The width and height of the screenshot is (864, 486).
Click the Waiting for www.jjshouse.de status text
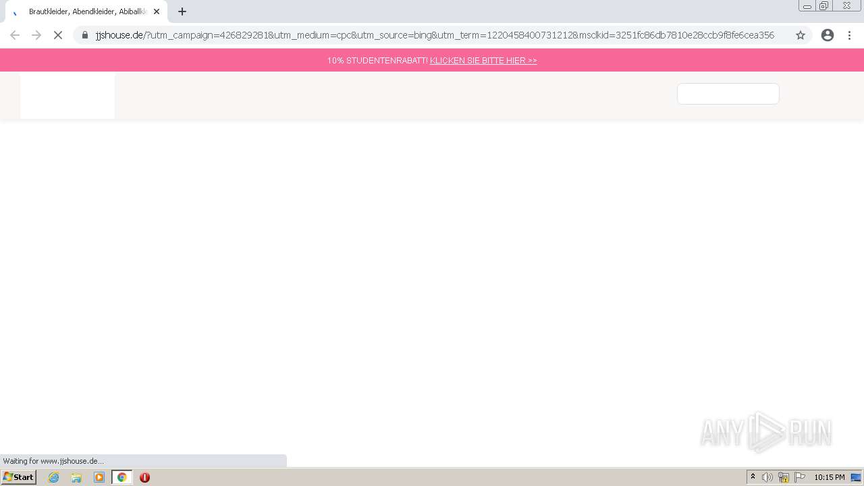tap(53, 461)
